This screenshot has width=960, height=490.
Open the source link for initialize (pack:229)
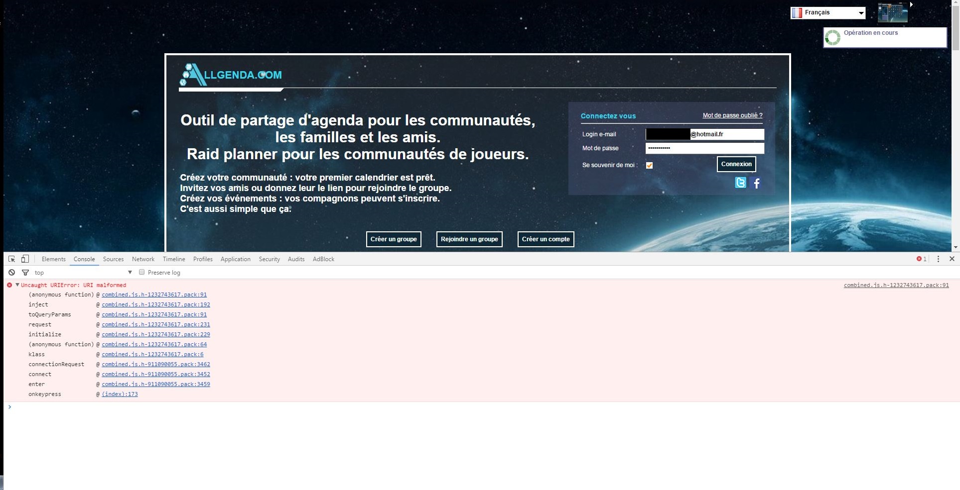[156, 334]
